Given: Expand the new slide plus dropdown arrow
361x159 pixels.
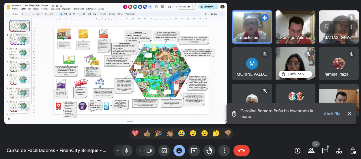Looking at the screenshot, I should (25, 14).
